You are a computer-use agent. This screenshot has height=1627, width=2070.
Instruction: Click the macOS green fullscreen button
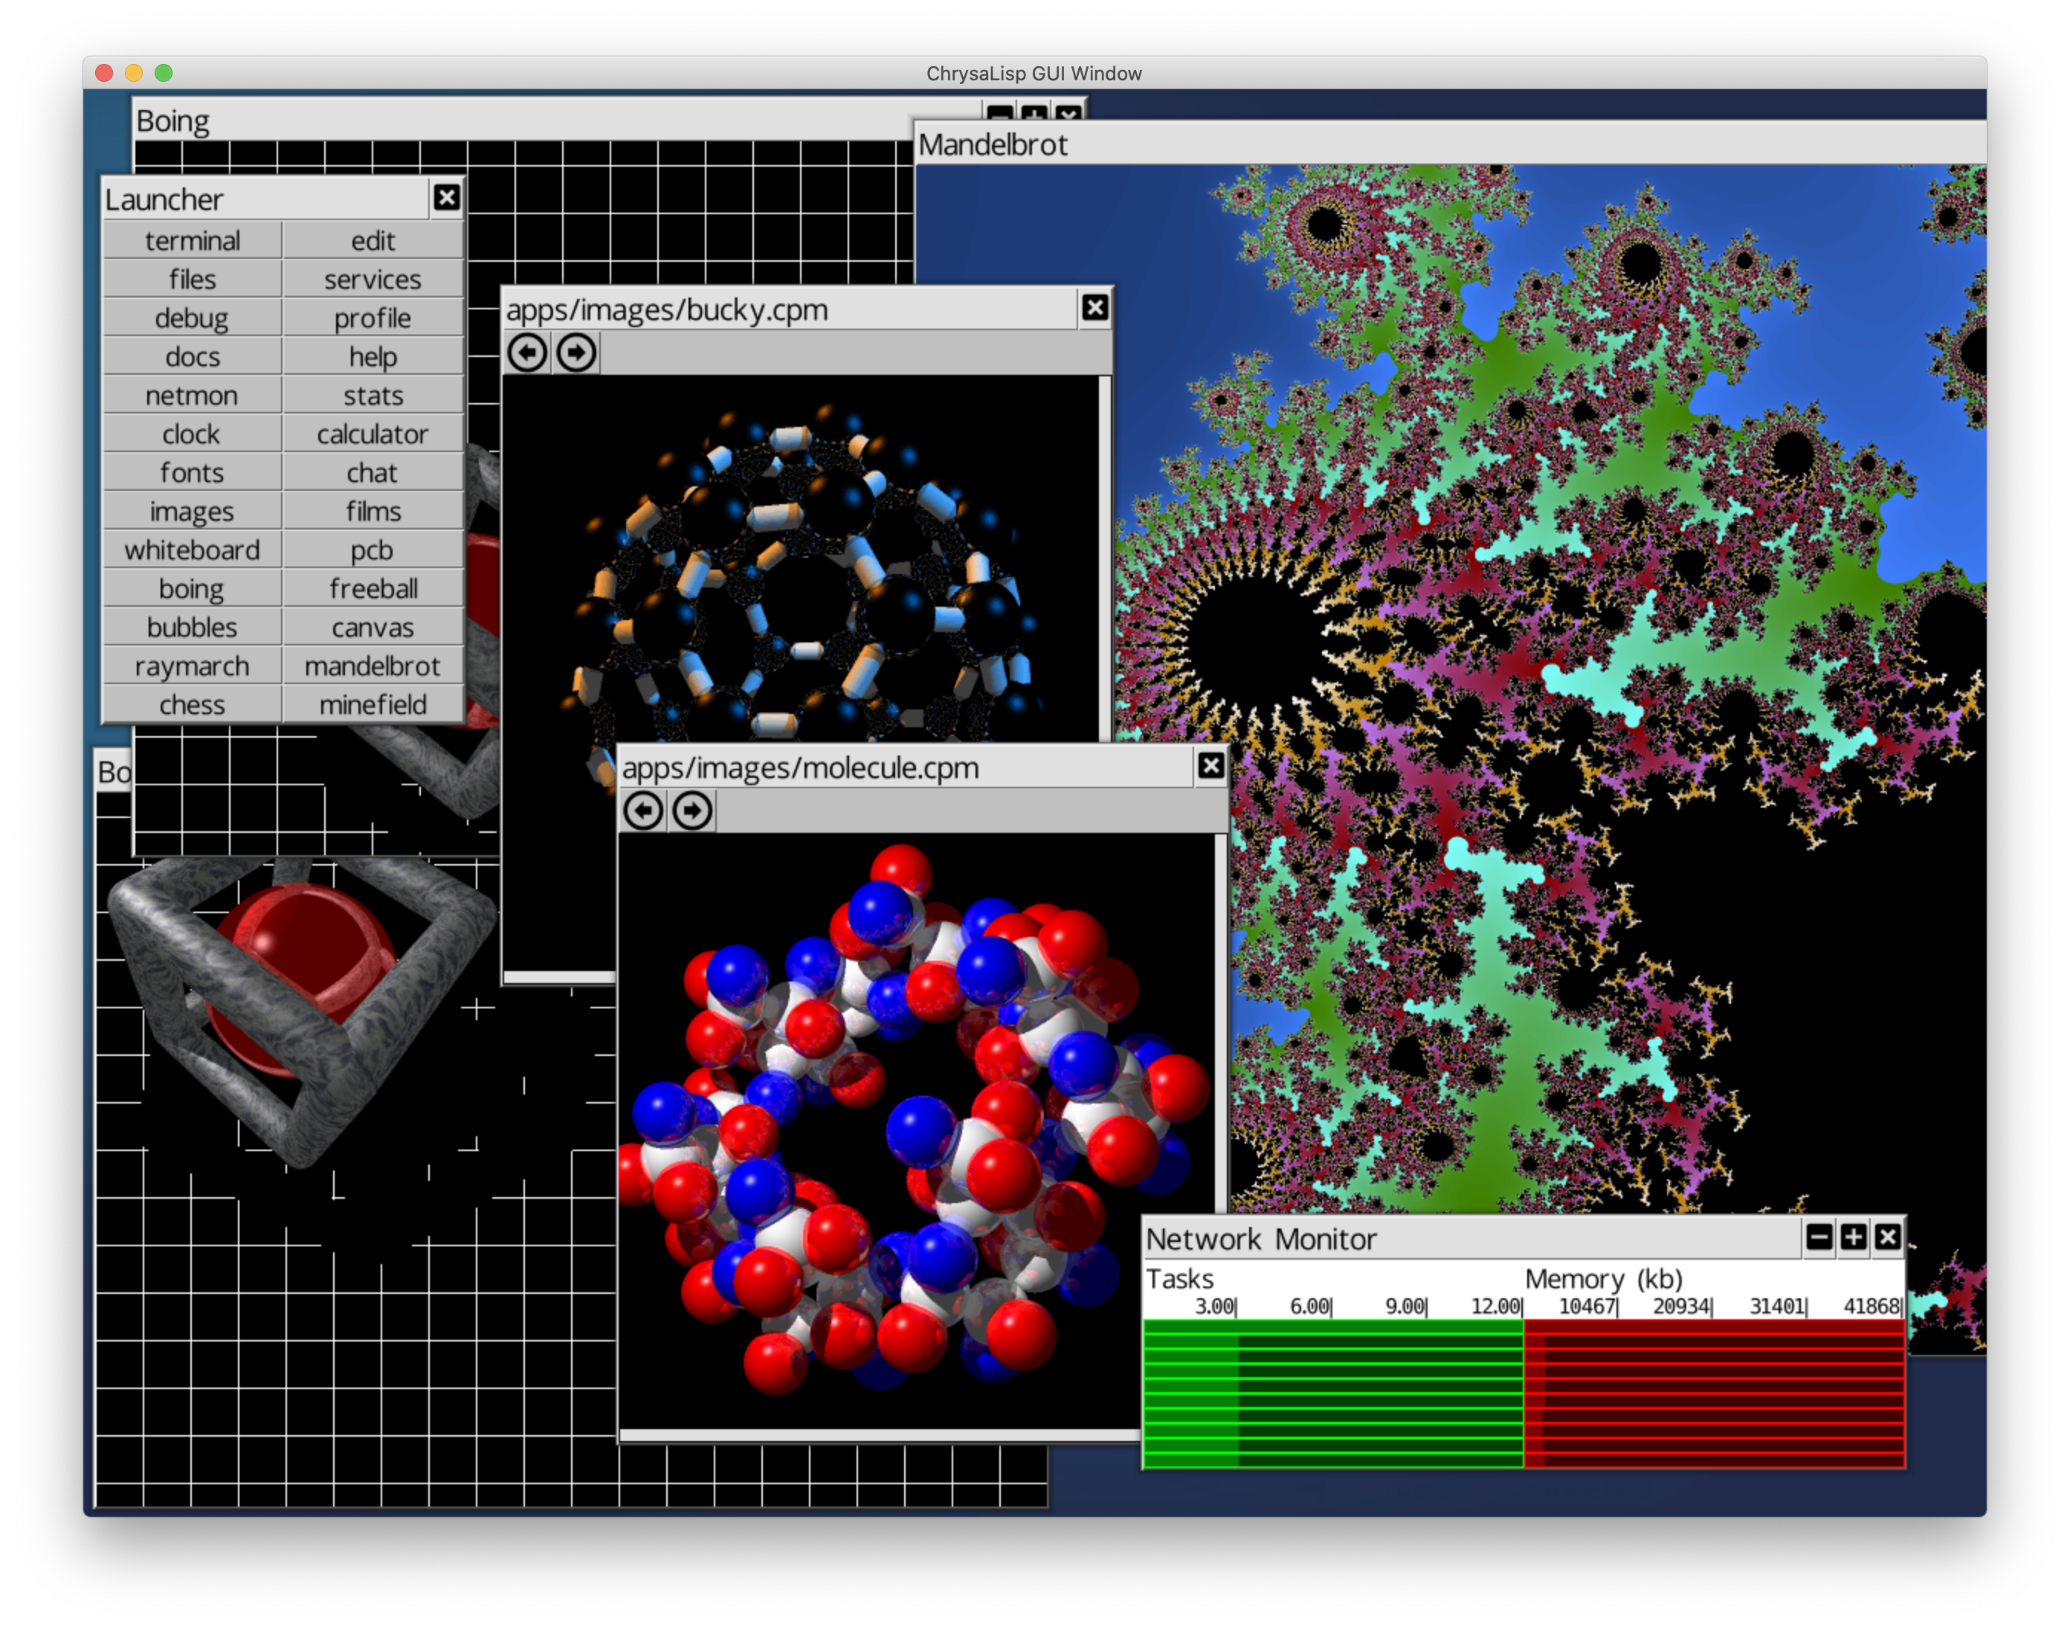(x=164, y=74)
